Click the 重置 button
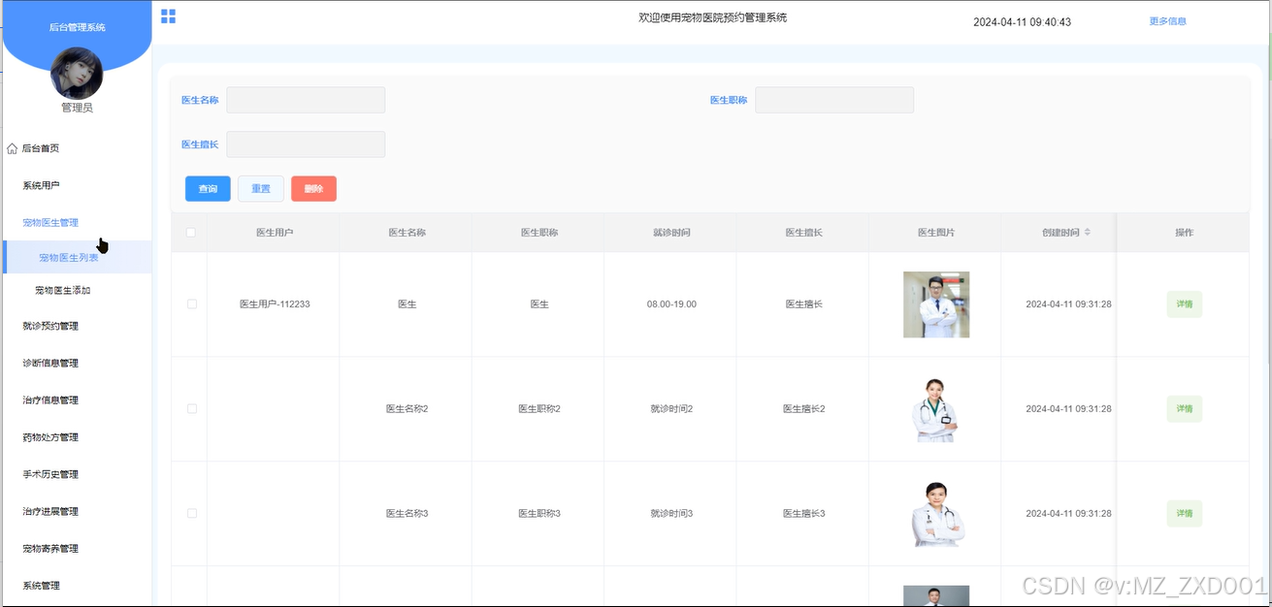The image size is (1272, 607). (261, 189)
